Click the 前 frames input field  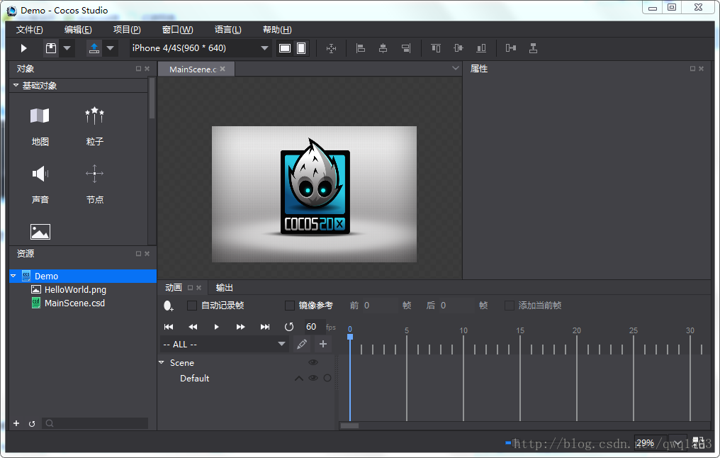click(x=380, y=306)
